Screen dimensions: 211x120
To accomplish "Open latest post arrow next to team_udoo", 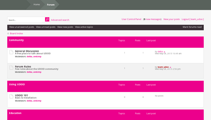I will tap(170, 67).
